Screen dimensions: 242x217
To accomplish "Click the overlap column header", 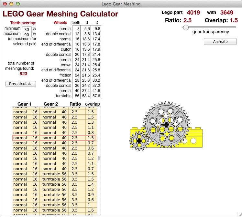I will [93, 104].
